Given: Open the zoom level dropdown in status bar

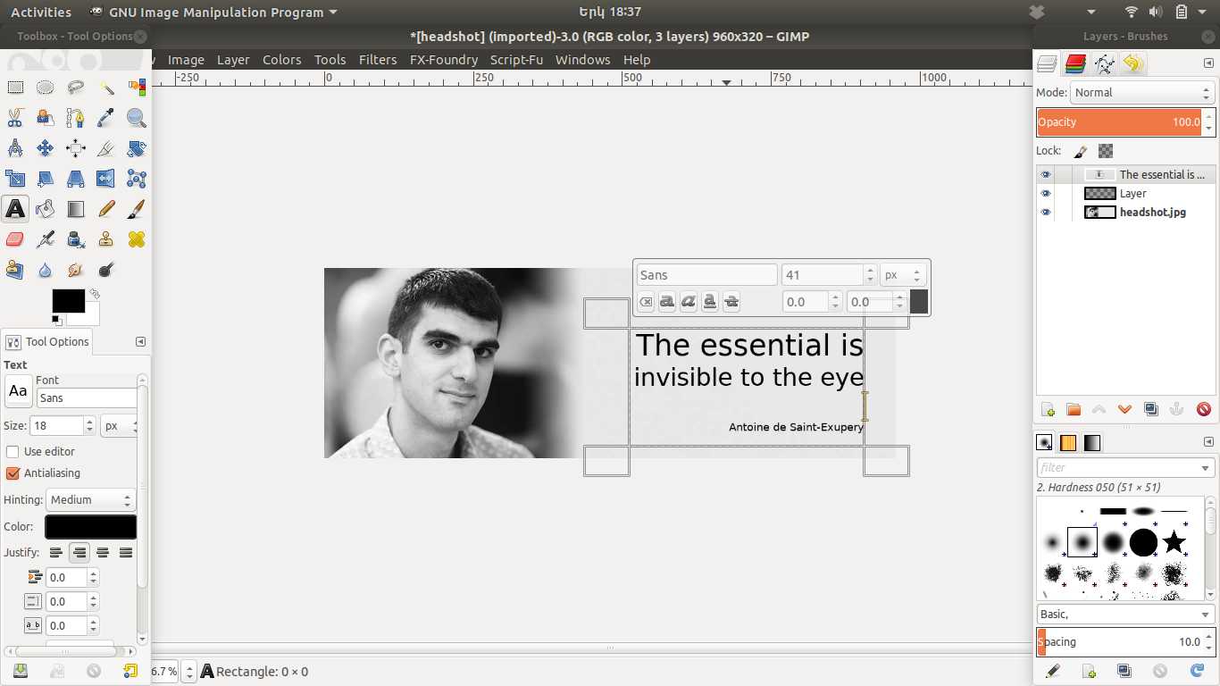Looking at the screenshot, I should coord(188,672).
